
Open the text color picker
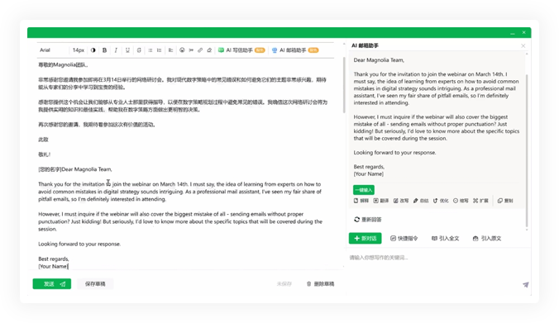click(93, 50)
